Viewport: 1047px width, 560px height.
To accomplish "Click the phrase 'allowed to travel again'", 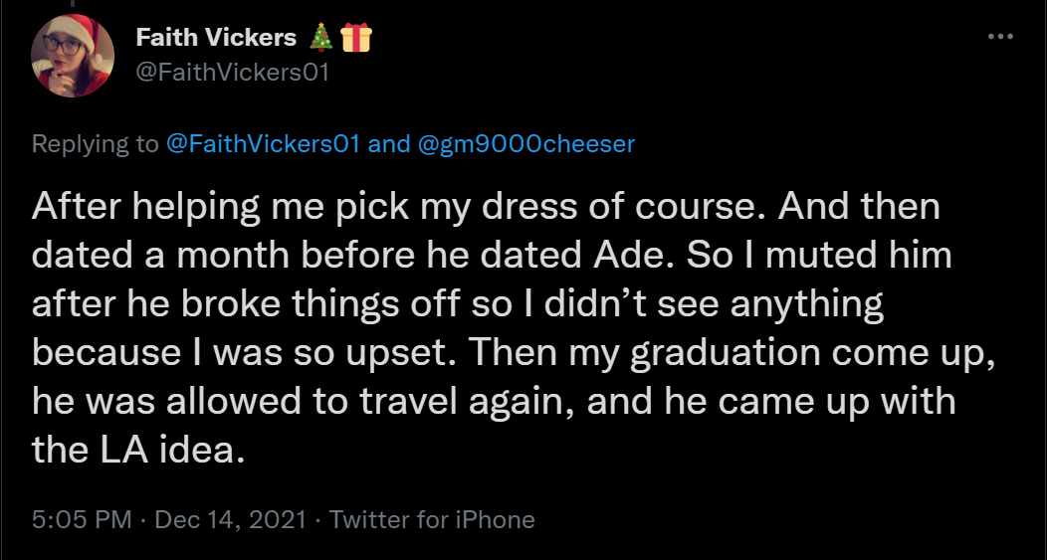I will [370, 403].
